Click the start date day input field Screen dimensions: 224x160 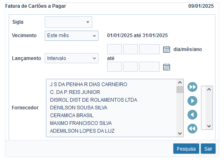point(114,49)
